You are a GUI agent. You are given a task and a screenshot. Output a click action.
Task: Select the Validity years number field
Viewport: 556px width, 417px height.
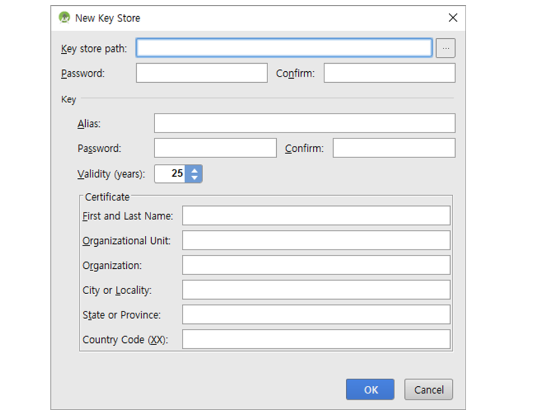point(170,173)
